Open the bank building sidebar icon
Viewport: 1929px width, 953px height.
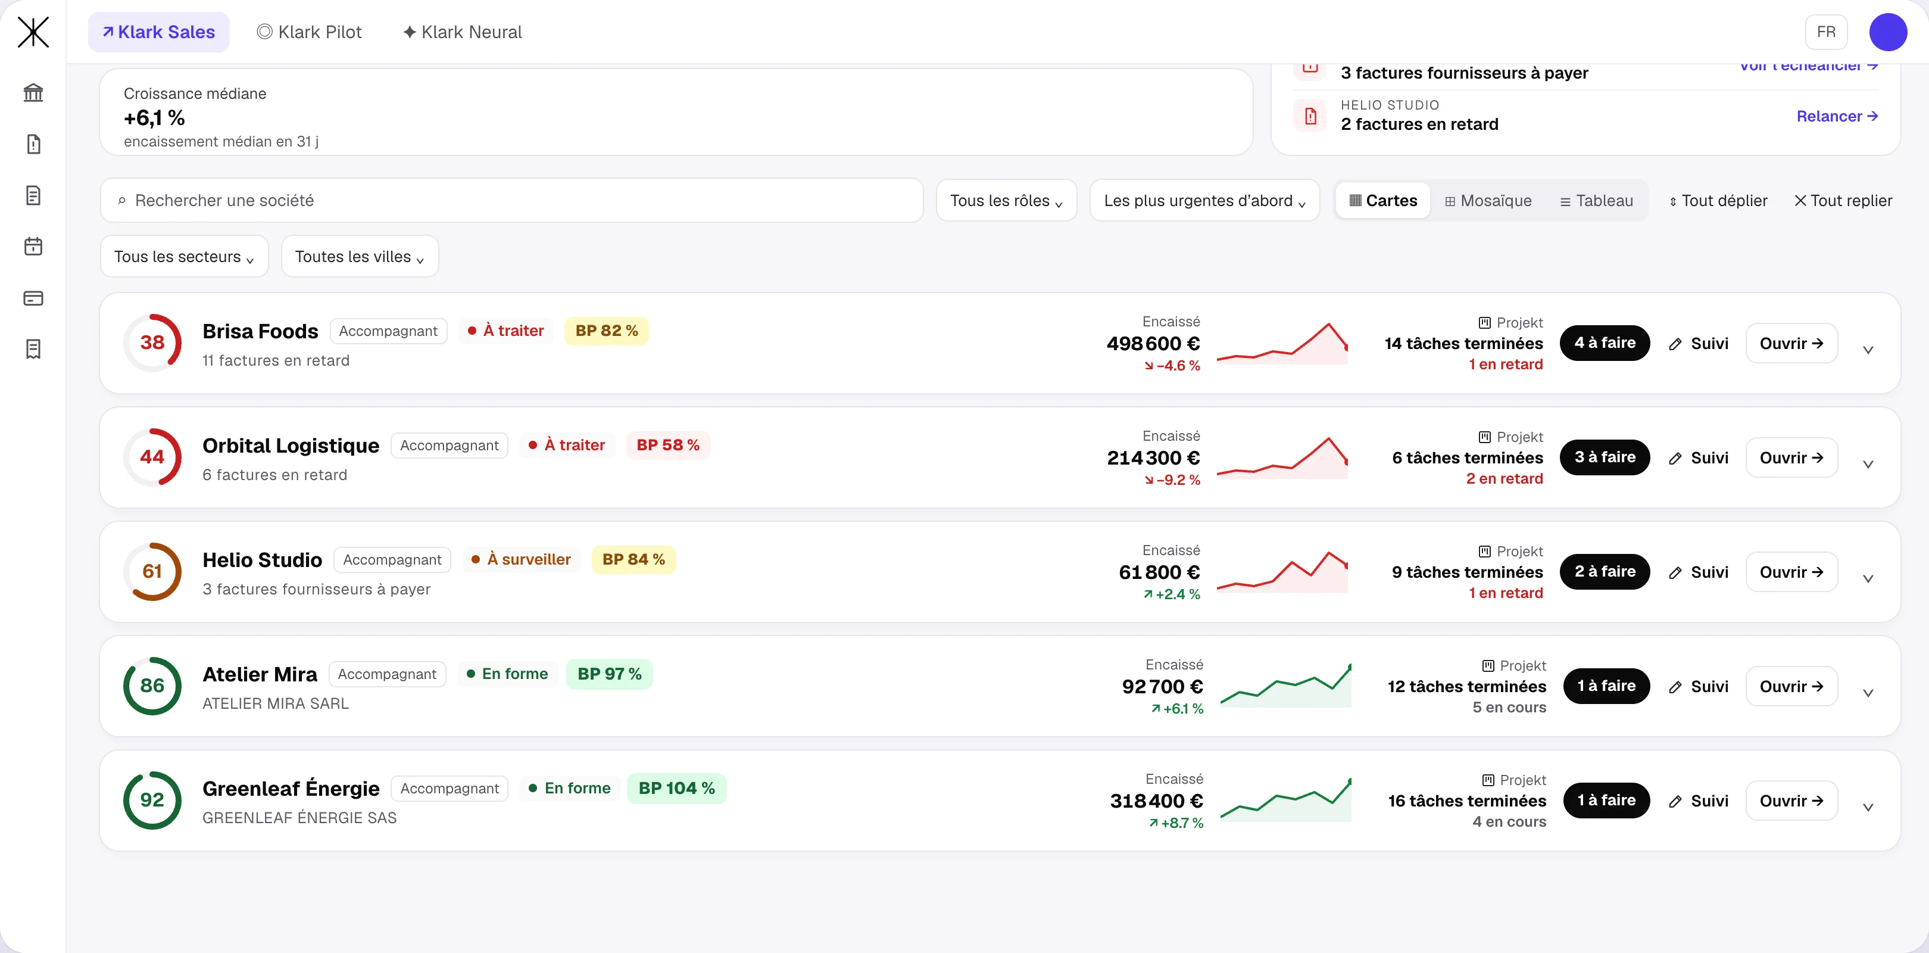[x=33, y=93]
